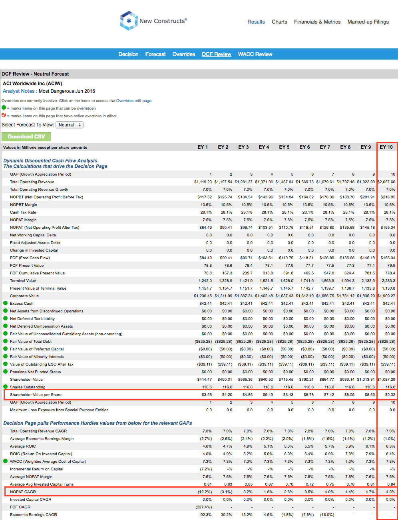The image size is (398, 520).
Task: Click the EY 5 column header
Action: coord(284,147)
